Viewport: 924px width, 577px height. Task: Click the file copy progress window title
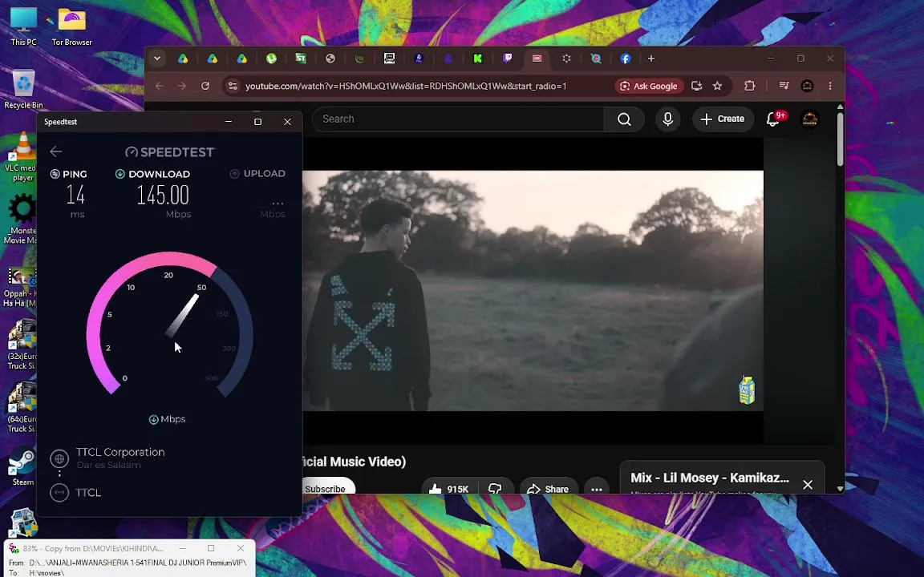[92, 548]
